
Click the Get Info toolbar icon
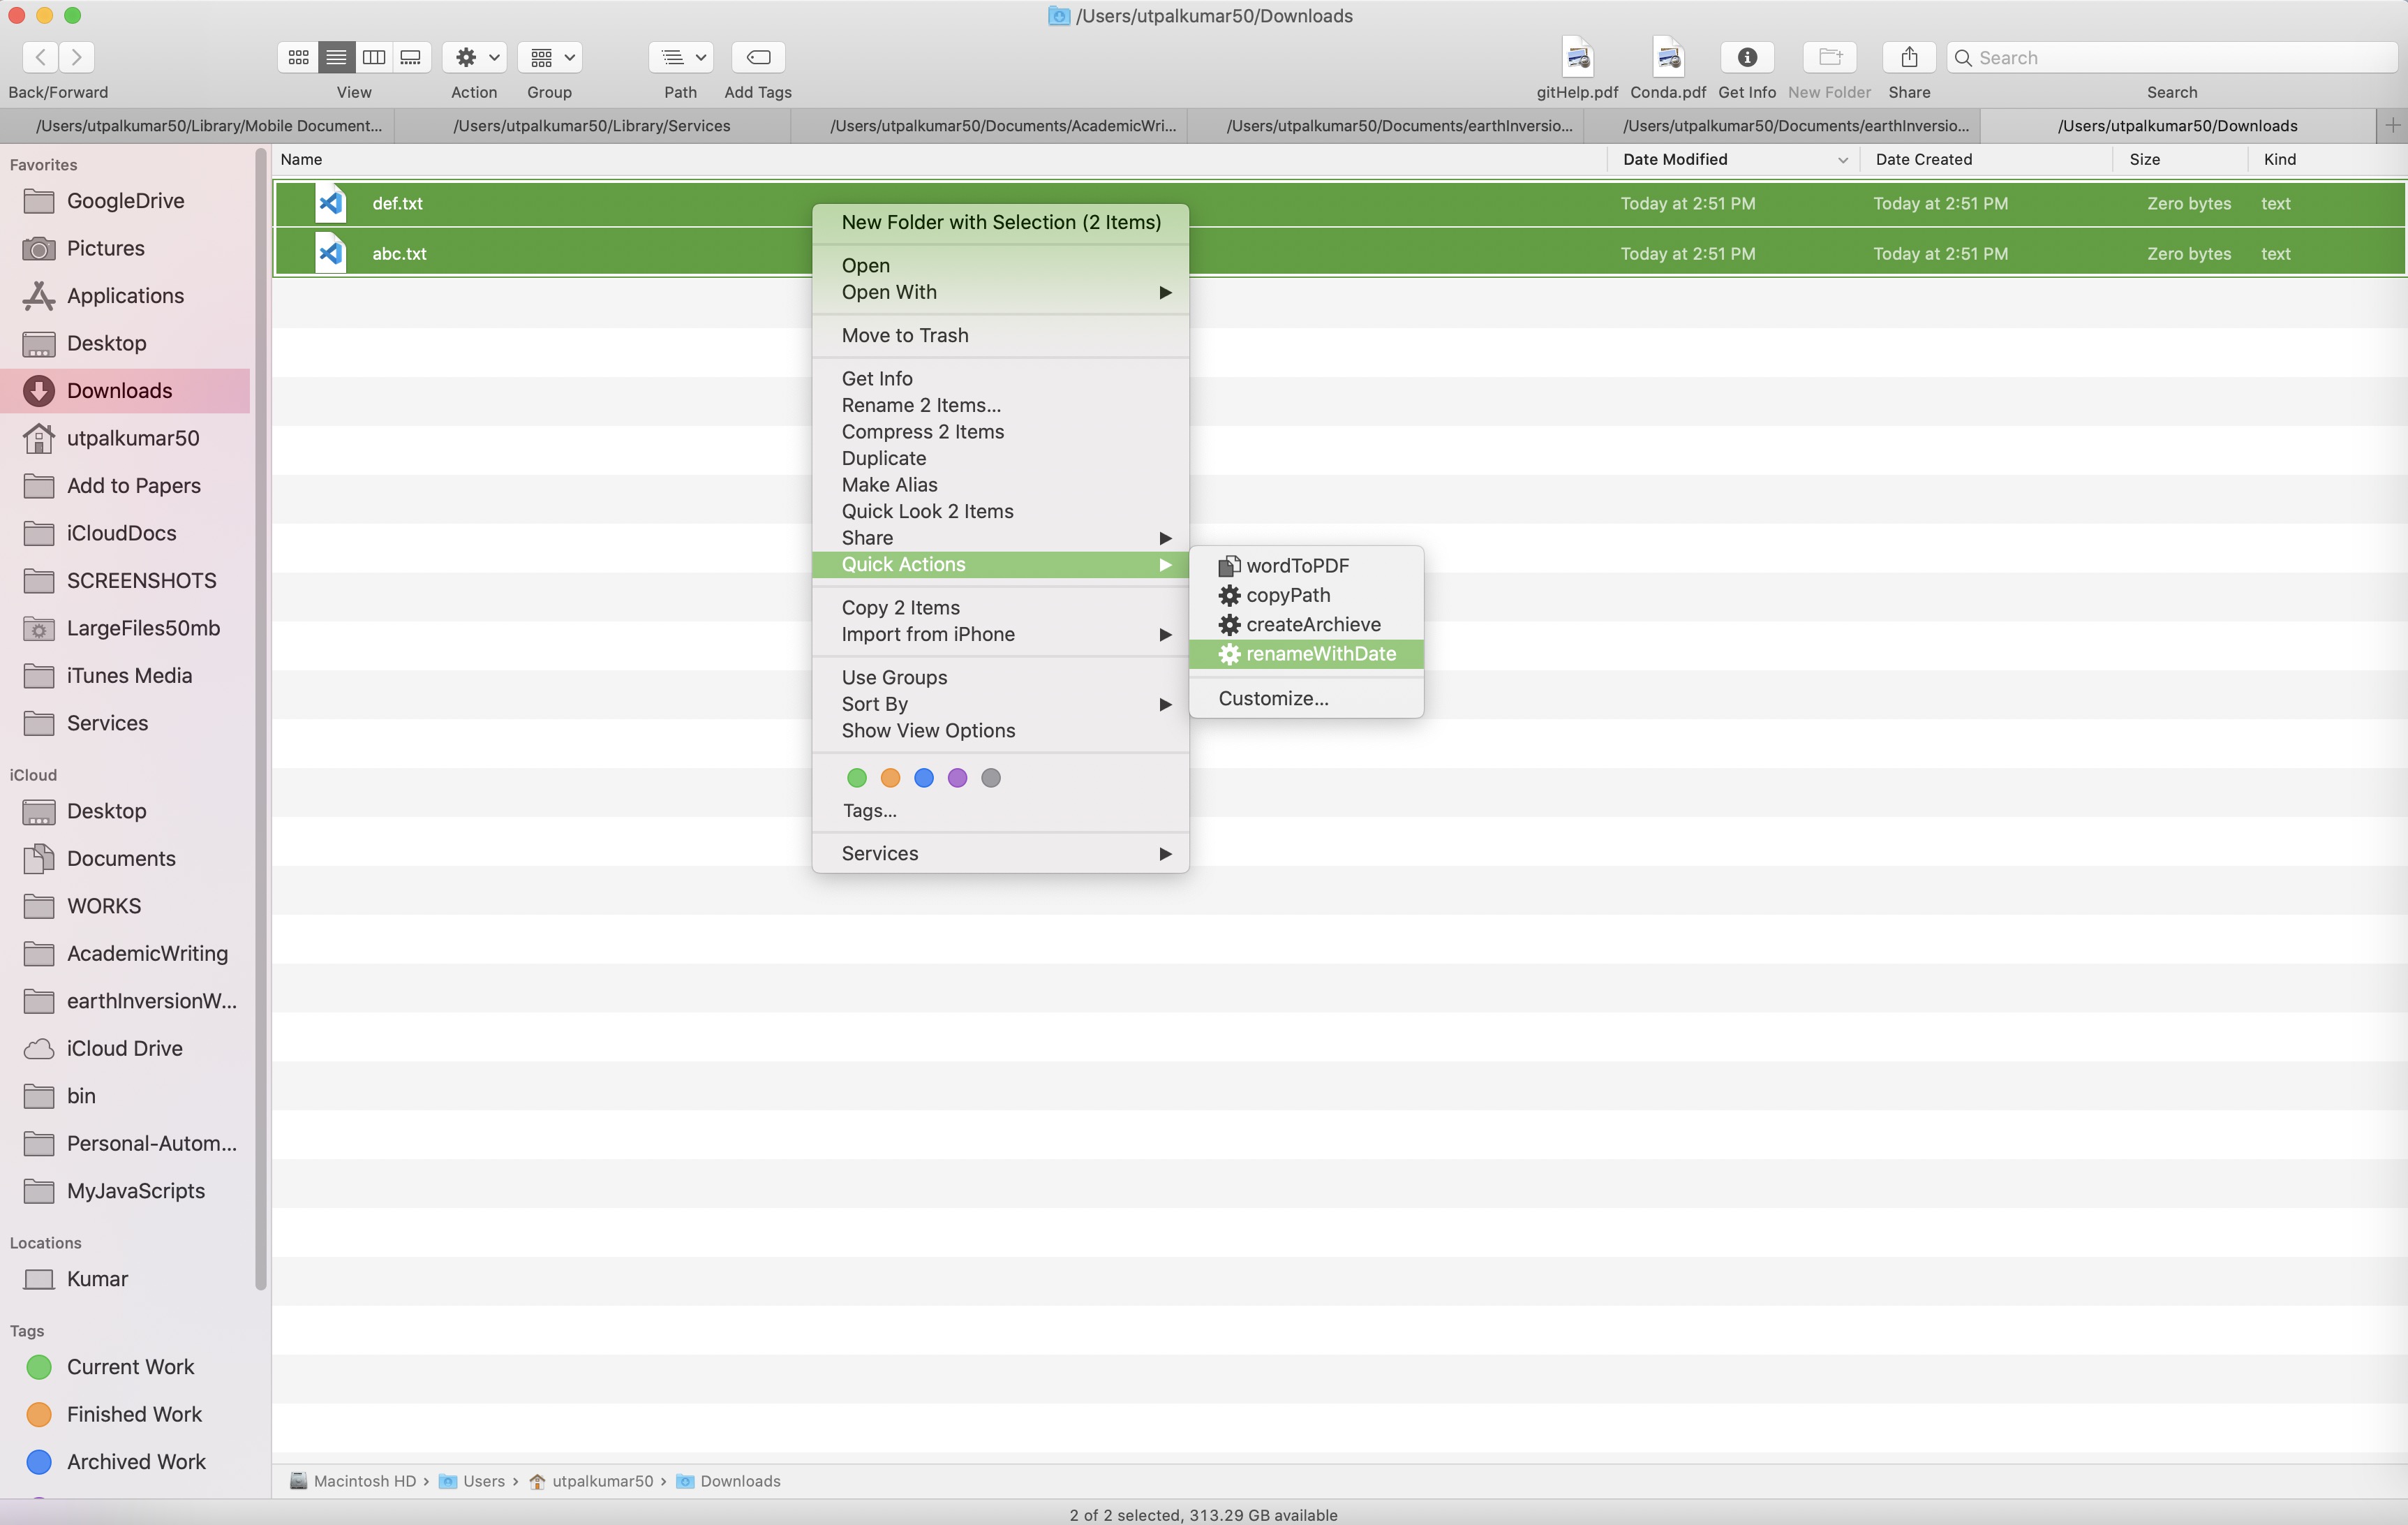click(1747, 57)
